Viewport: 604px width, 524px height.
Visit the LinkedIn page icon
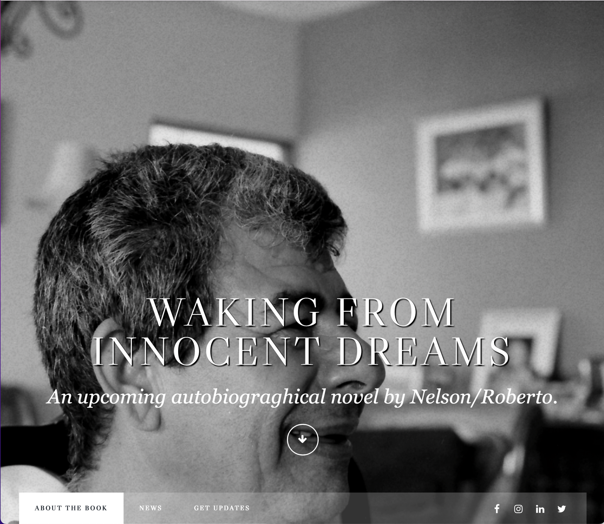tap(540, 509)
